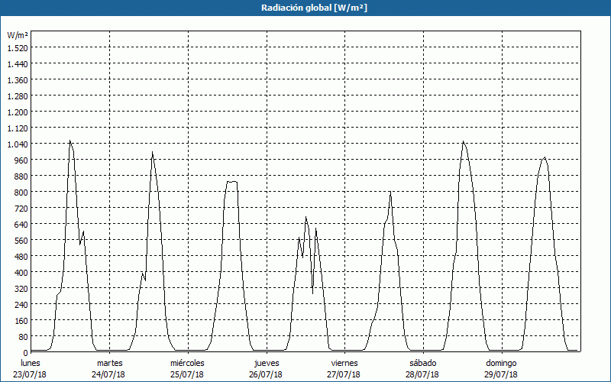Click the 'domingo' day label
The width and height of the screenshot is (611, 382).
click(x=501, y=363)
